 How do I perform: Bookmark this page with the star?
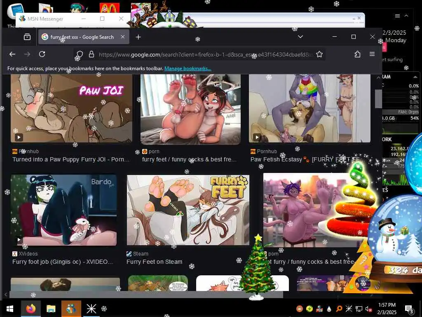pyautogui.click(x=319, y=54)
